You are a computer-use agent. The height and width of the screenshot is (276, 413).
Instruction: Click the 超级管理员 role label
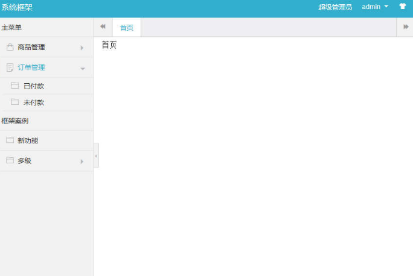coord(335,7)
